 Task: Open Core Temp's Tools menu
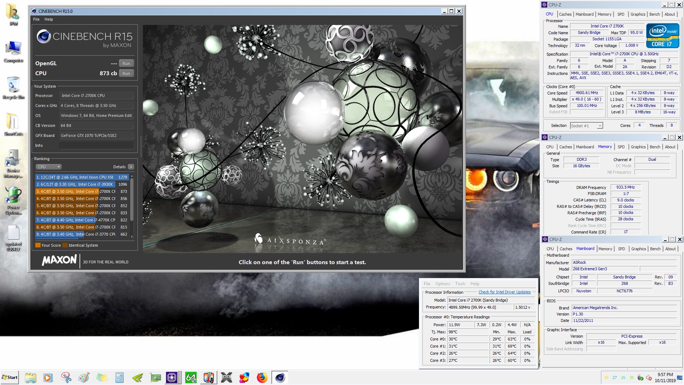click(460, 284)
